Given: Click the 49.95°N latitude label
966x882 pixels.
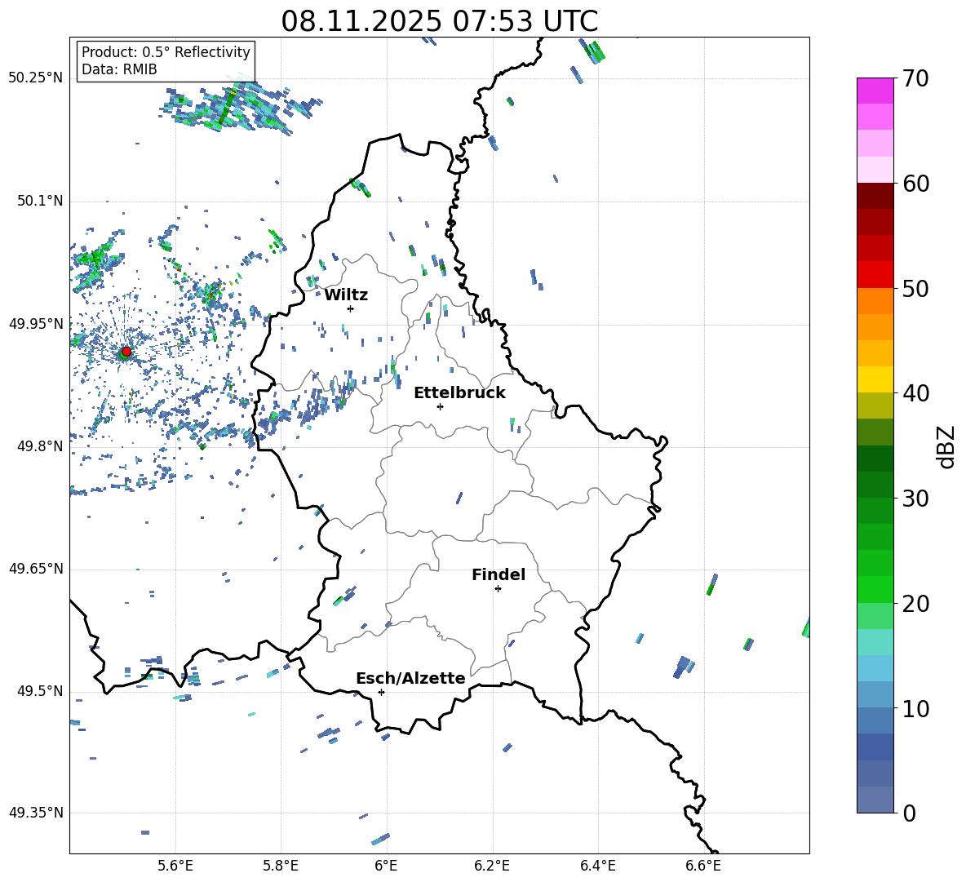Looking at the screenshot, I should (x=36, y=323).
